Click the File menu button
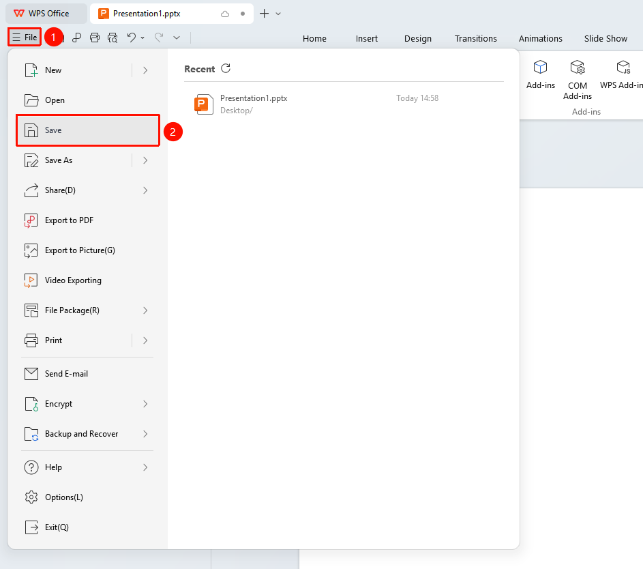 click(25, 38)
